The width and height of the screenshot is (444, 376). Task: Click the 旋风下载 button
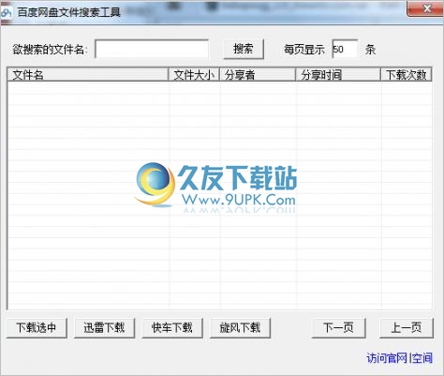(x=240, y=328)
